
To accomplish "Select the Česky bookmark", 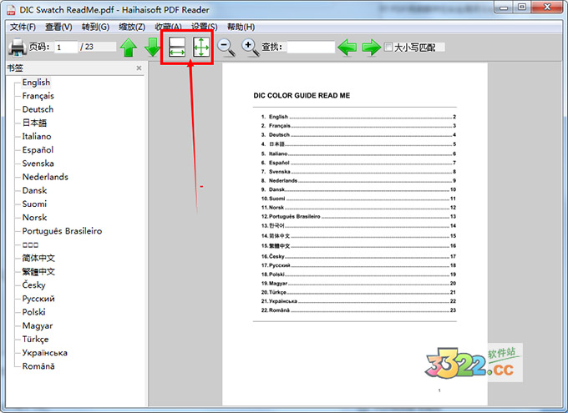I will [33, 285].
